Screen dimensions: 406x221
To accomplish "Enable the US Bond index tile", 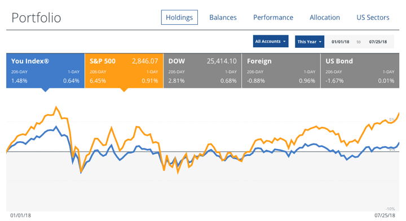I will point(360,71).
